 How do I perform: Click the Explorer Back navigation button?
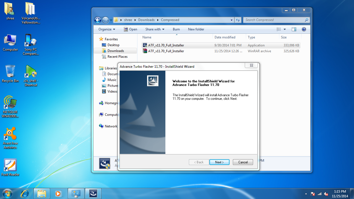(x=98, y=20)
